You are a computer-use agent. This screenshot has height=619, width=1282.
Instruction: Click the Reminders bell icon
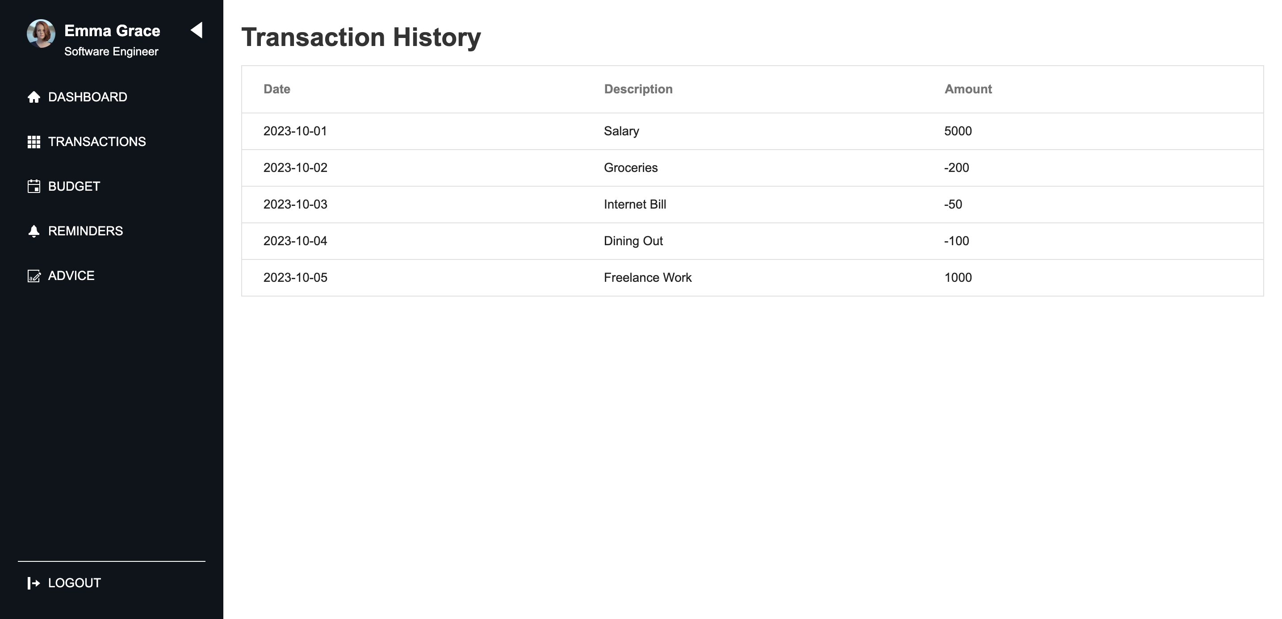(x=34, y=231)
